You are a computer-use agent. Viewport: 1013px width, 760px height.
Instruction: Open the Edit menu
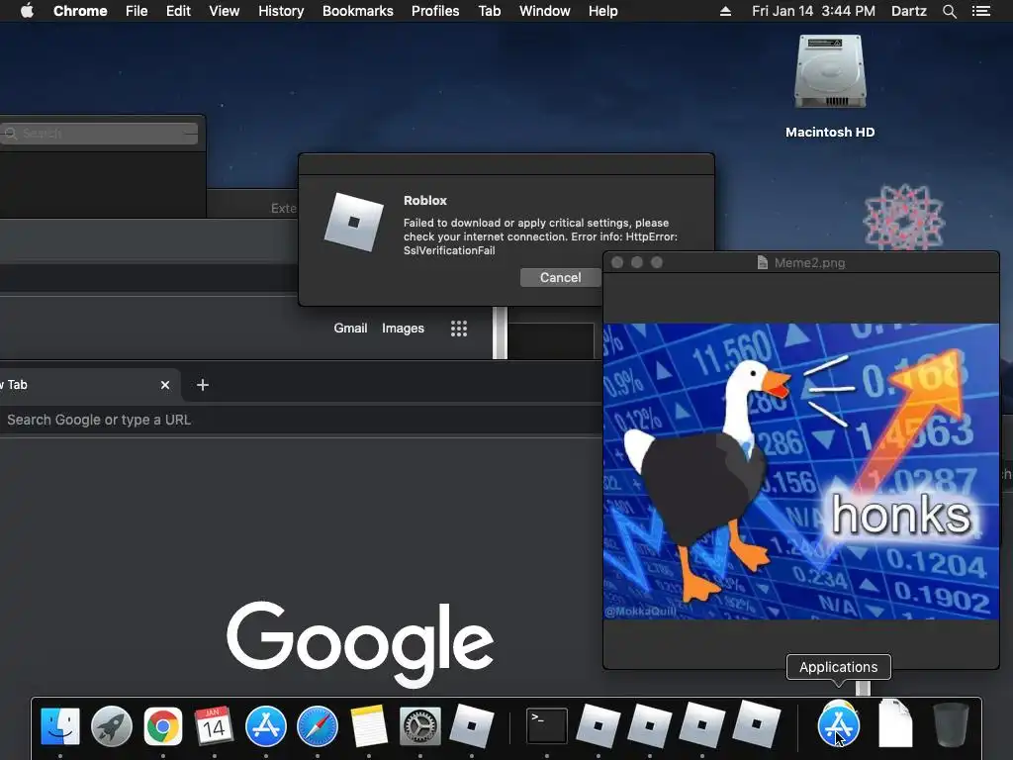tap(178, 11)
